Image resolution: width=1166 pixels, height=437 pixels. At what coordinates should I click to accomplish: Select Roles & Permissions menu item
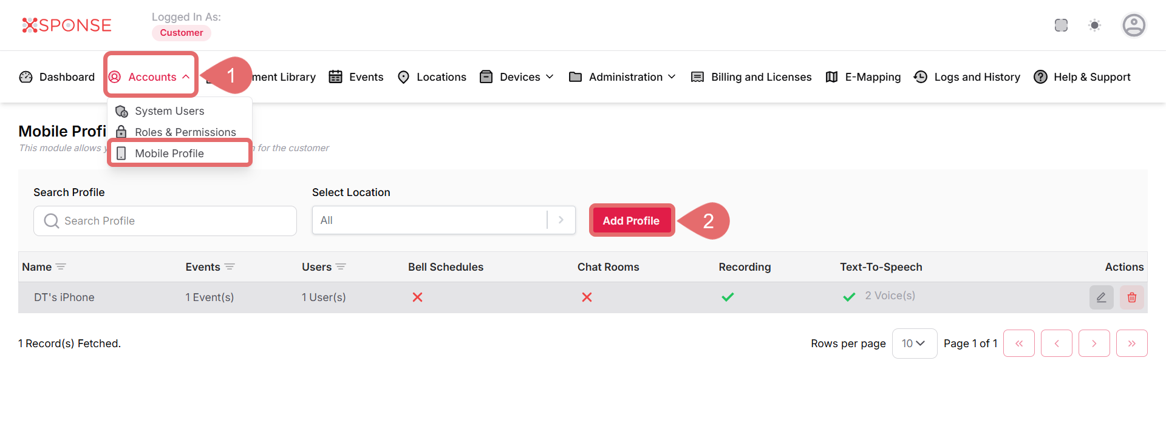coord(185,132)
